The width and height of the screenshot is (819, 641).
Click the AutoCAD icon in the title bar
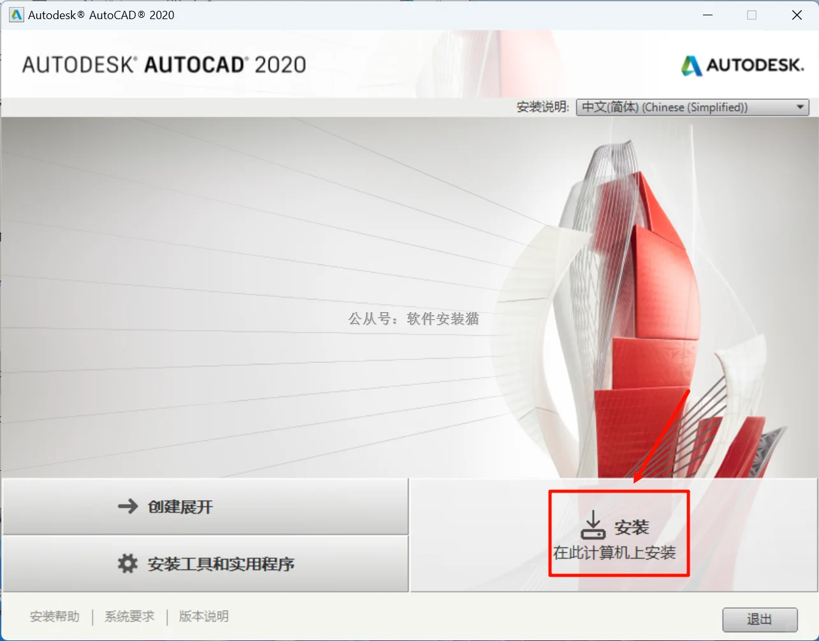(15, 14)
